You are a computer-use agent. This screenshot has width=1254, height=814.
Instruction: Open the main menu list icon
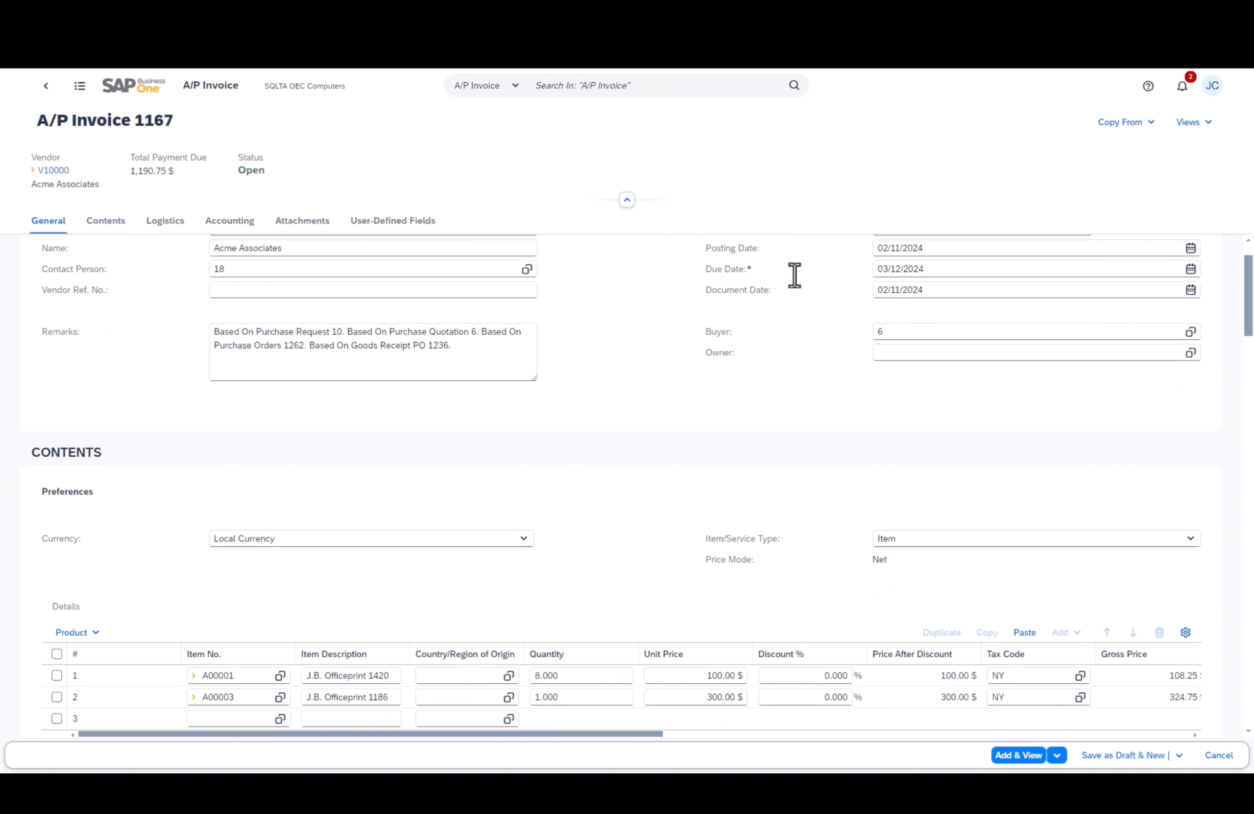tap(79, 86)
